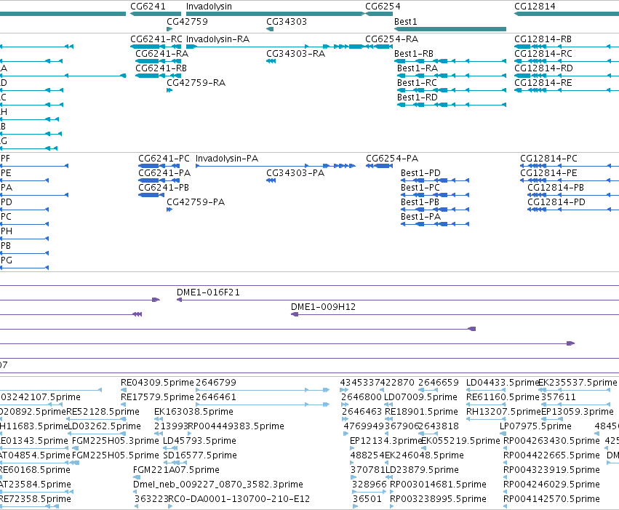619x510 pixels.
Task: Click the CG6241-RC transcript label
Action: click(x=156, y=39)
